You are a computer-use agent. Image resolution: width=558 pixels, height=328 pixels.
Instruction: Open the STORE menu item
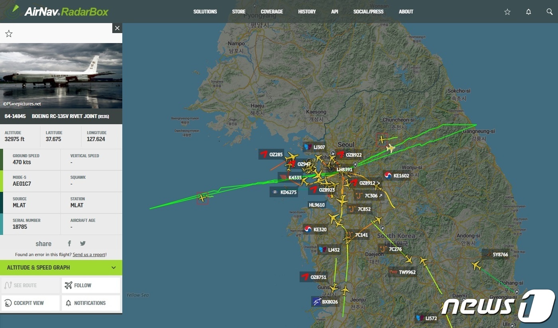tap(239, 12)
